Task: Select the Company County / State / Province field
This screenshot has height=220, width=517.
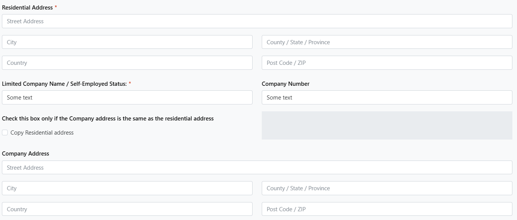Action: pos(387,188)
